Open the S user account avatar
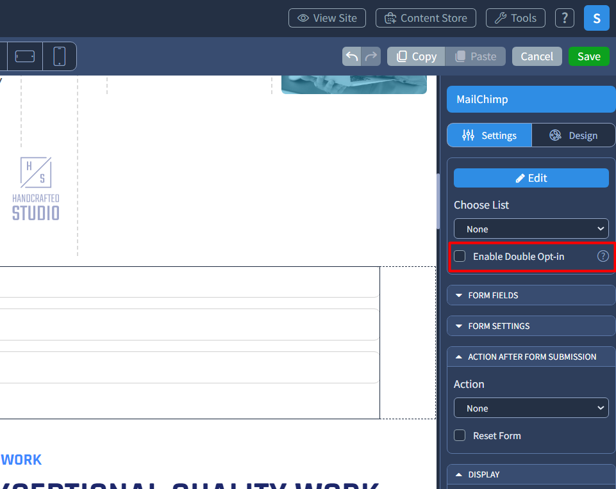The width and height of the screenshot is (616, 489). pyautogui.click(x=596, y=18)
